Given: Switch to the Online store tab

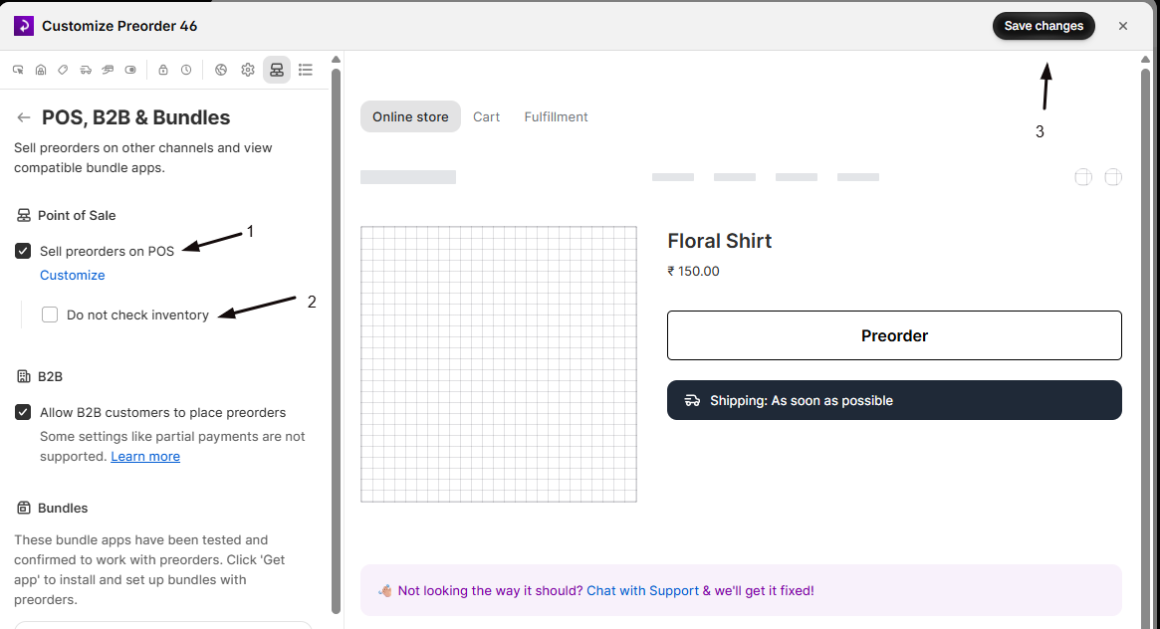Looking at the screenshot, I should pyautogui.click(x=410, y=116).
